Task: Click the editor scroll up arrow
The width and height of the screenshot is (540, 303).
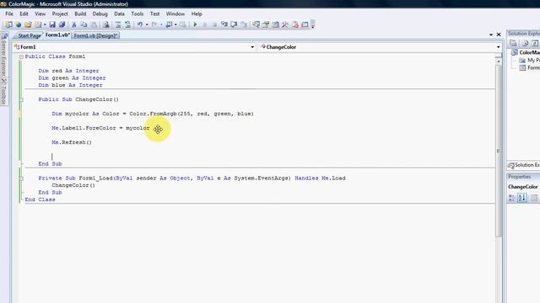Action: coord(499,61)
